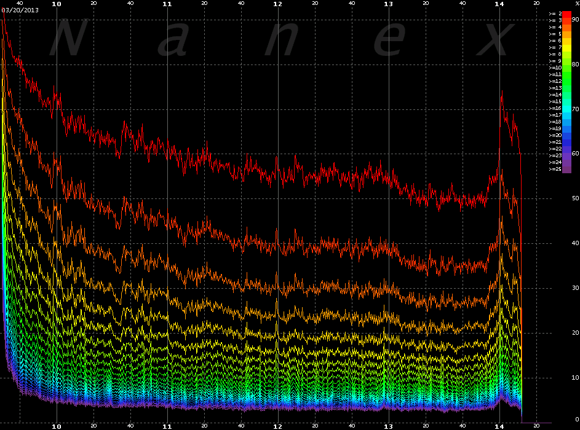Click the '>=20' legend label text
The image size is (580, 430).
coord(555,135)
